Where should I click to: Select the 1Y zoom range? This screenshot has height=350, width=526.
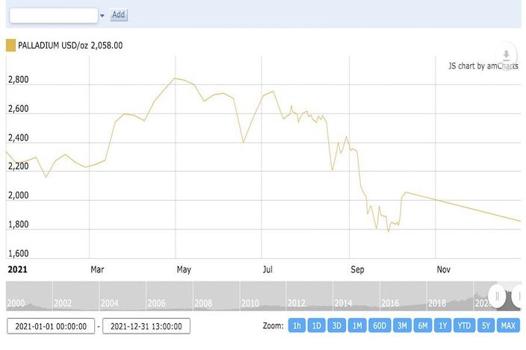click(443, 326)
